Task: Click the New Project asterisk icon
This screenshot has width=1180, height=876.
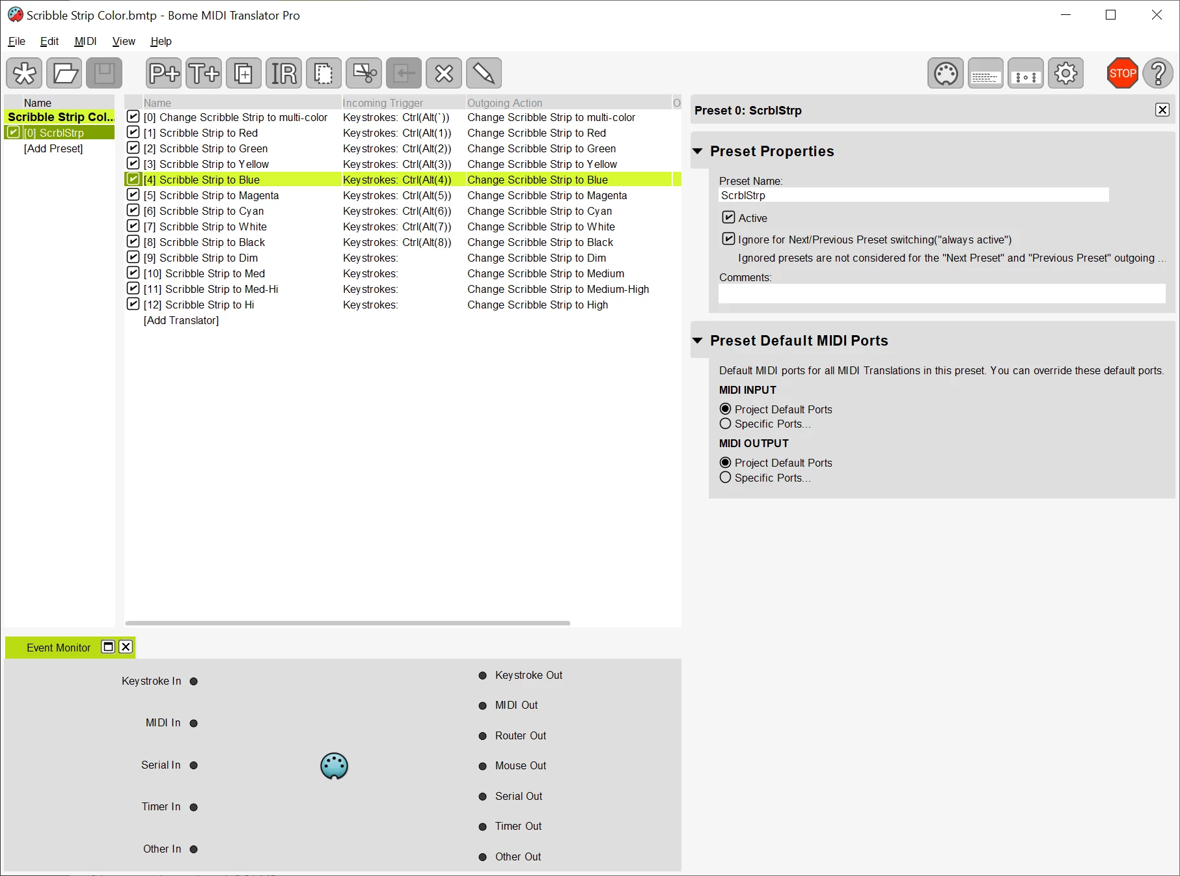Action: [25, 73]
